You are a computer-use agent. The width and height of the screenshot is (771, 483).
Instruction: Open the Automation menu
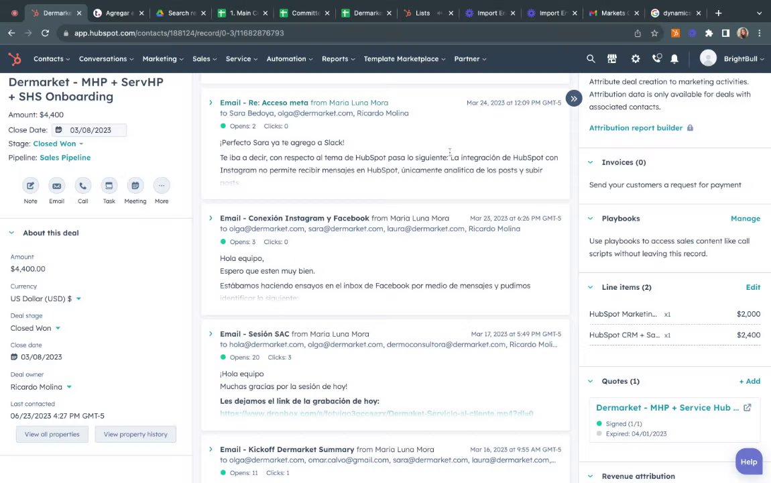coord(290,59)
